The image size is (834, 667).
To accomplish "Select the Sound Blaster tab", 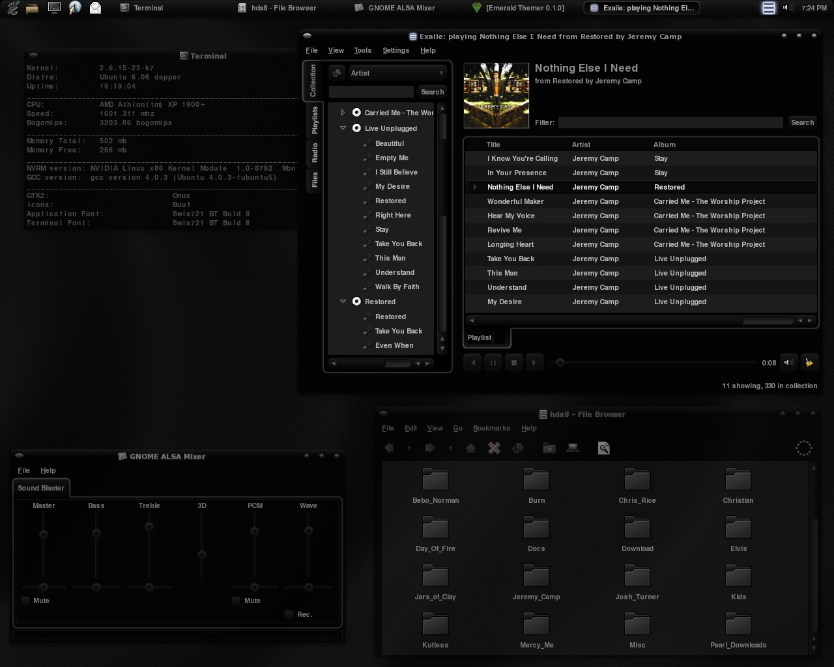I will point(41,488).
